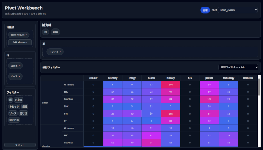Click the military column header
263x150 pixels.
[171, 78]
